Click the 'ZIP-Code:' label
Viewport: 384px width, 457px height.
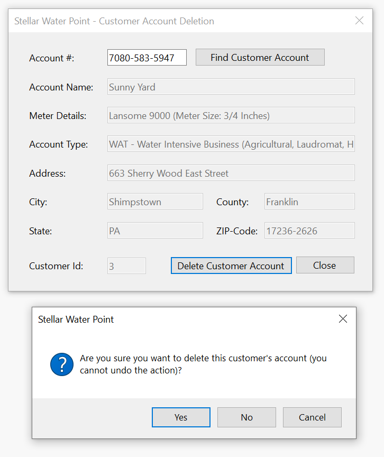click(x=237, y=231)
